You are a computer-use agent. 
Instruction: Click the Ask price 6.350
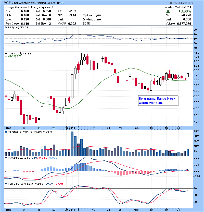point(47,11)
